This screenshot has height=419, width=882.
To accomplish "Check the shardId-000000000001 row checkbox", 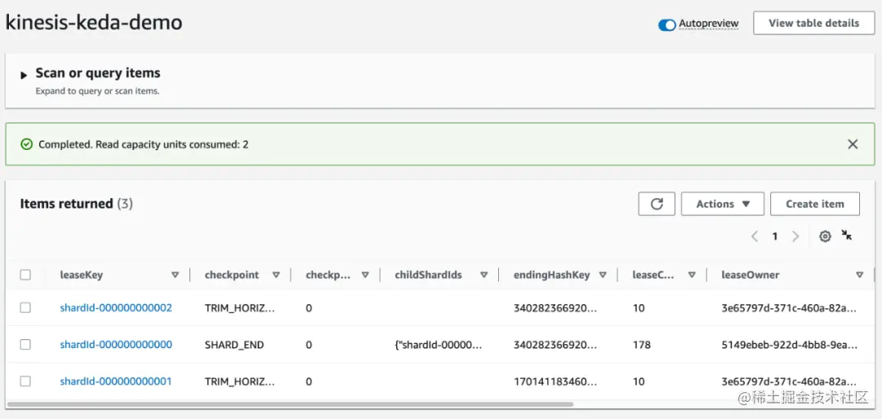I will (25, 381).
